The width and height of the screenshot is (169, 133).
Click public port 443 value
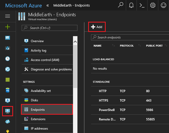click(x=149, y=101)
